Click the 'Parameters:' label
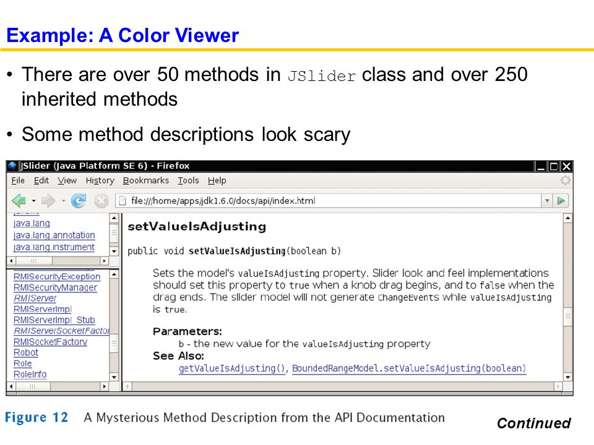This screenshot has height=445, width=594. (x=187, y=331)
